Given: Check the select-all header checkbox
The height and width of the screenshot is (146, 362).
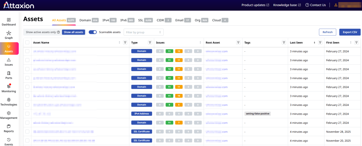Looking at the screenshot, I should [28, 43].
